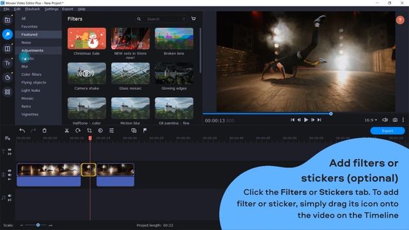The width and height of the screenshot is (409, 230).
Task: Step back one frame
Action: [x=299, y=120]
